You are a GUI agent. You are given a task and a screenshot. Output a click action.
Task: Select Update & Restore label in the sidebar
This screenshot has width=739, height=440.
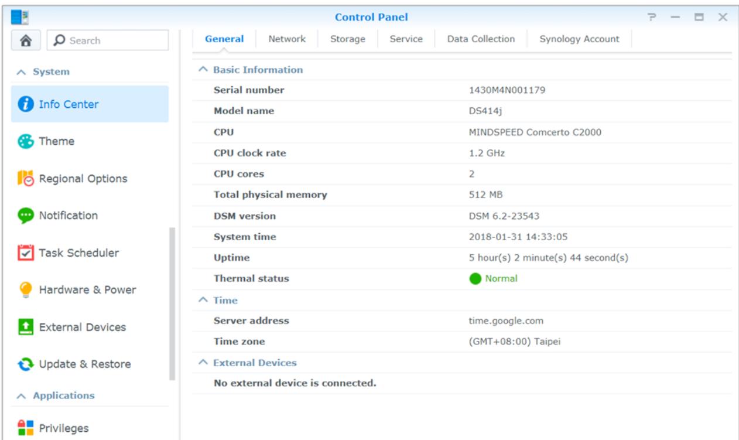point(85,364)
